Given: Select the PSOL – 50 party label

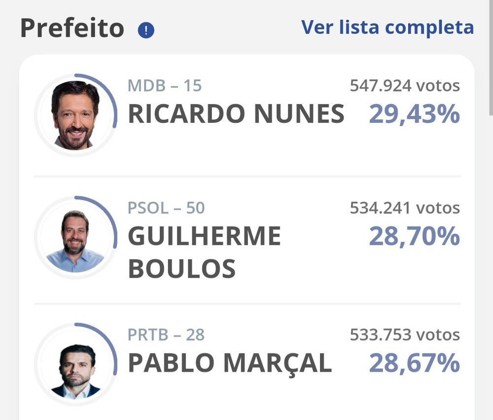Looking at the screenshot, I should tap(166, 208).
